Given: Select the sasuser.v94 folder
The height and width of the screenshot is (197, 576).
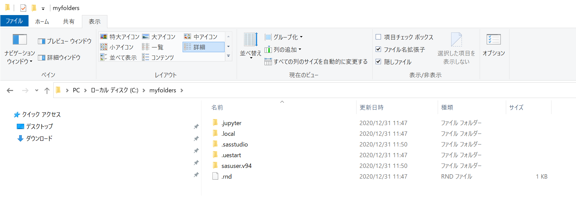Looking at the screenshot, I should click(x=236, y=166).
